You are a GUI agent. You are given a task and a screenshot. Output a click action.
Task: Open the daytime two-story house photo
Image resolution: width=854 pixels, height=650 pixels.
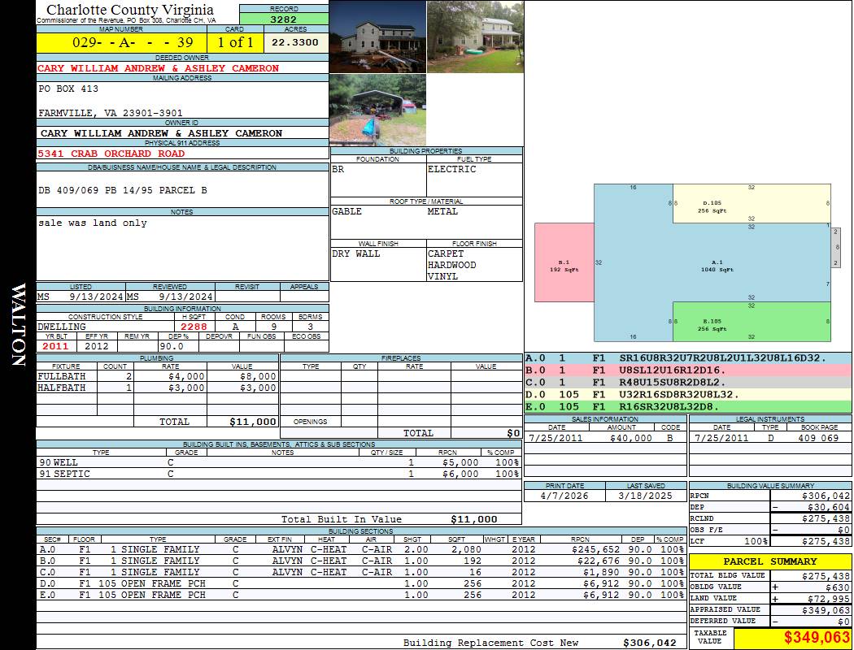[474, 37]
